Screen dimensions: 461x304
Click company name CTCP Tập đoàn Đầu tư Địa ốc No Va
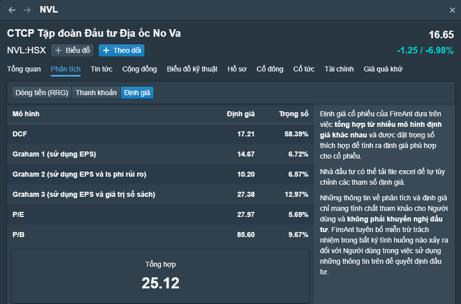(94, 34)
